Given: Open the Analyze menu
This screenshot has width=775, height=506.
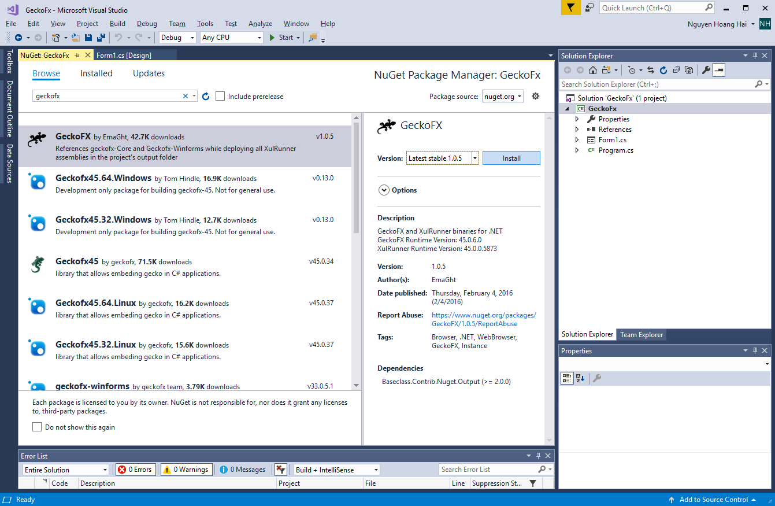Looking at the screenshot, I should 260,24.
